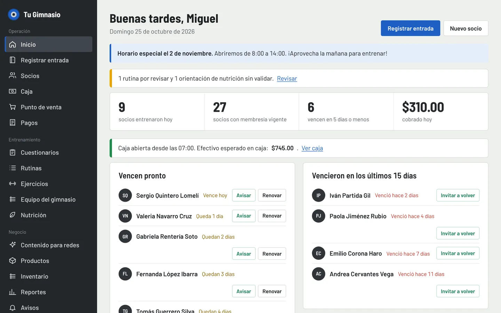Click the bell icon beside Avisos
The height and width of the screenshot is (313, 501).
(x=13, y=307)
